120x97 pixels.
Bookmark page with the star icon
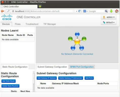point(74,11)
